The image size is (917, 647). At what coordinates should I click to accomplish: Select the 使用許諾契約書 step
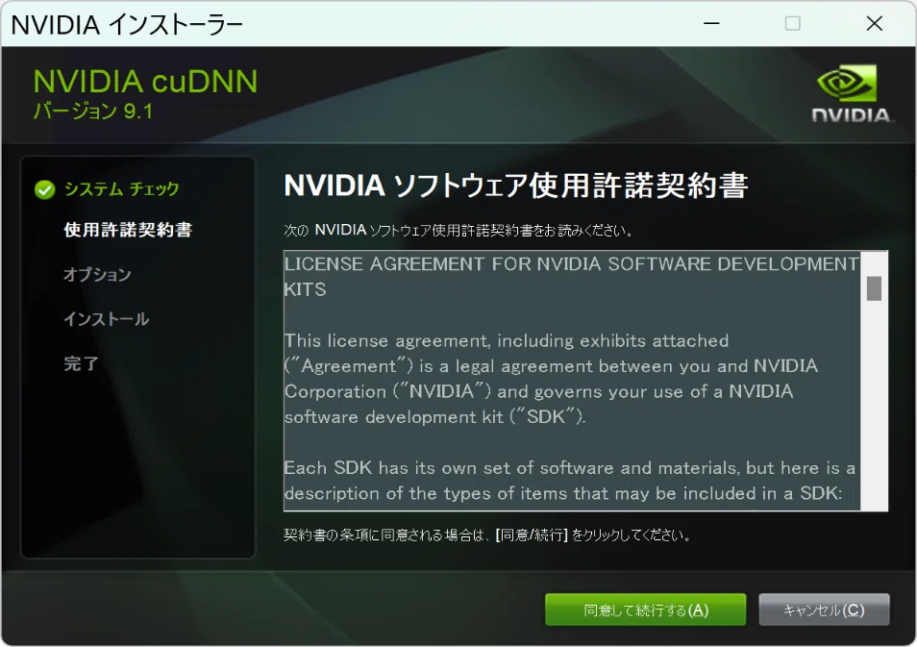pyautogui.click(x=128, y=230)
